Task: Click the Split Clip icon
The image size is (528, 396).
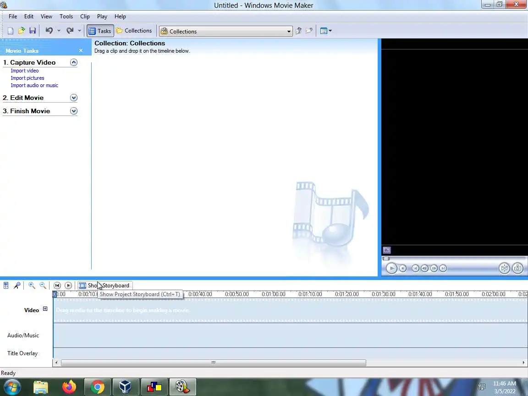Action: 504,269
